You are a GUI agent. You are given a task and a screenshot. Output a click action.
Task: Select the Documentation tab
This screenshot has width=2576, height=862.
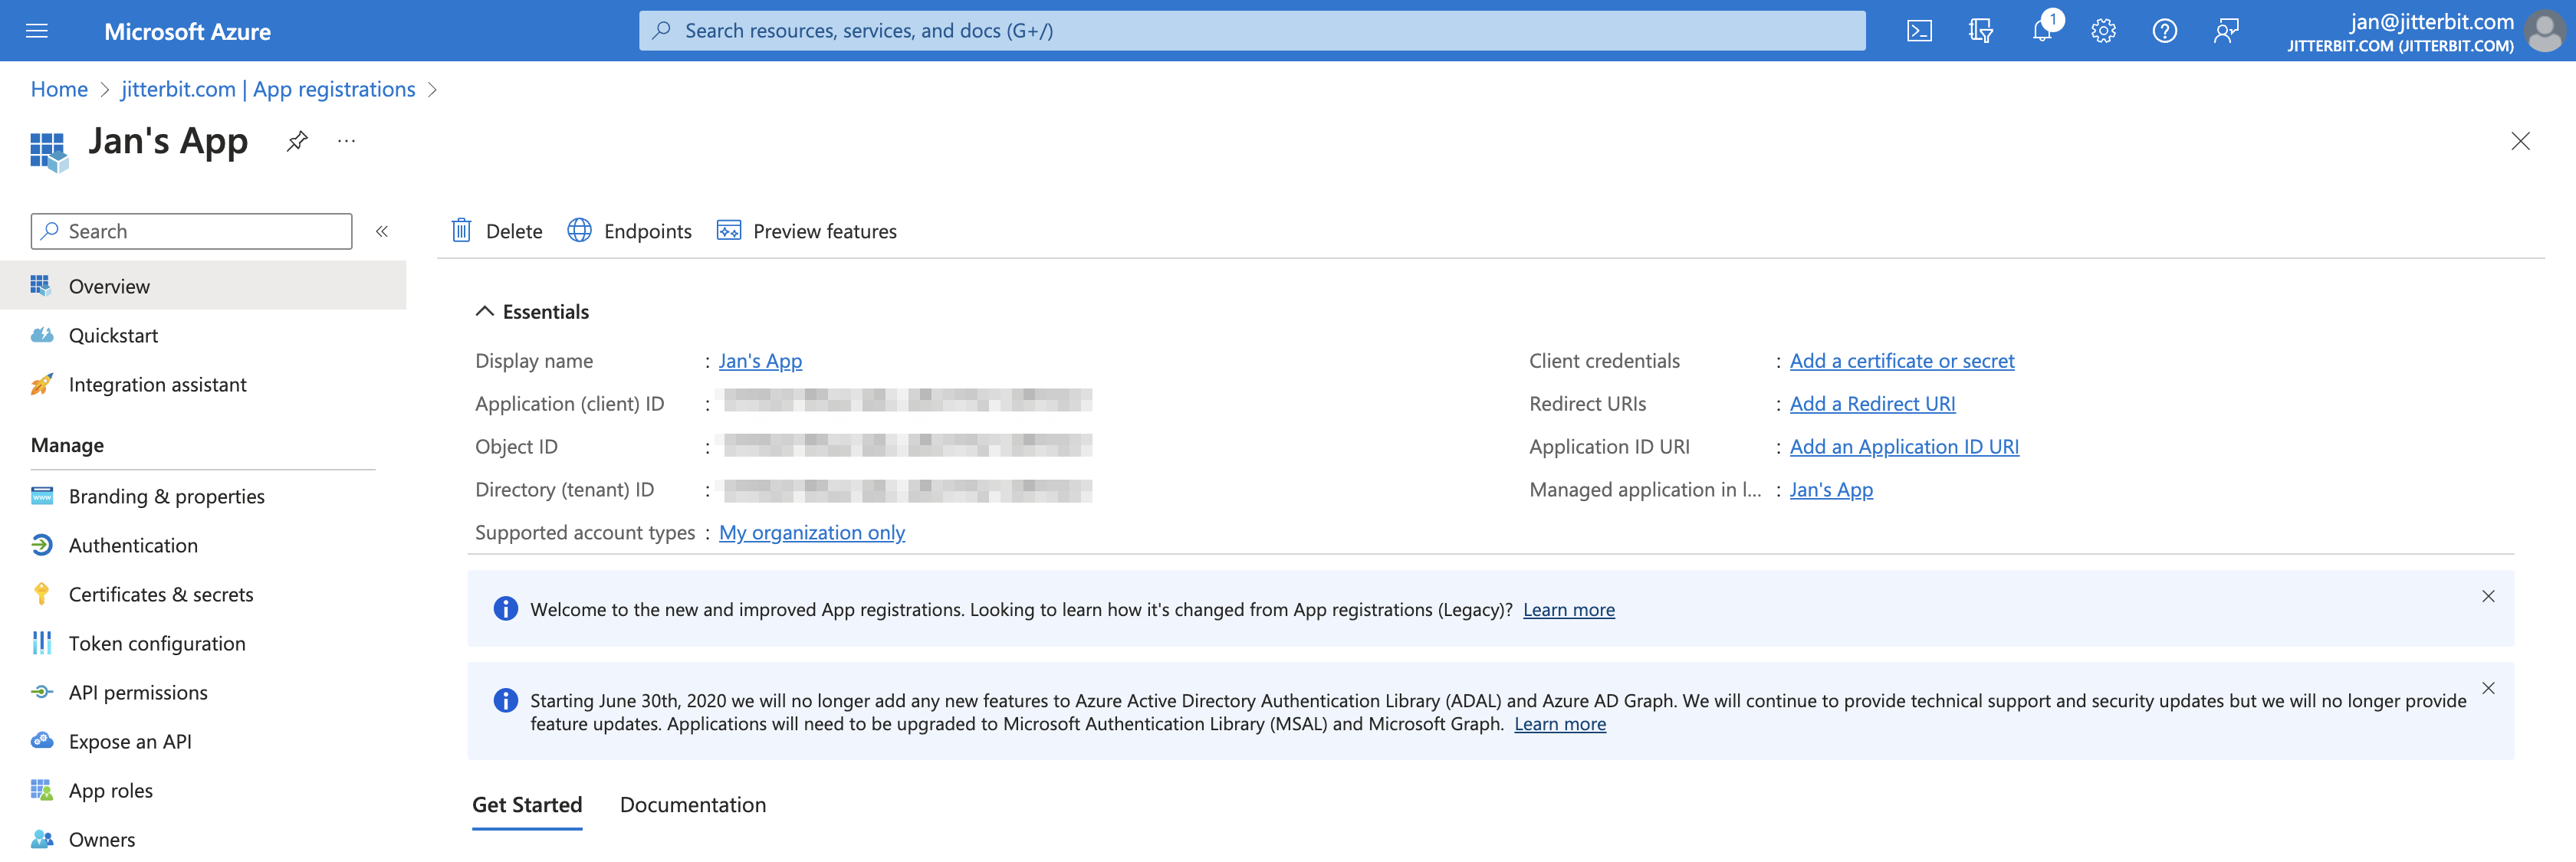[x=693, y=805]
